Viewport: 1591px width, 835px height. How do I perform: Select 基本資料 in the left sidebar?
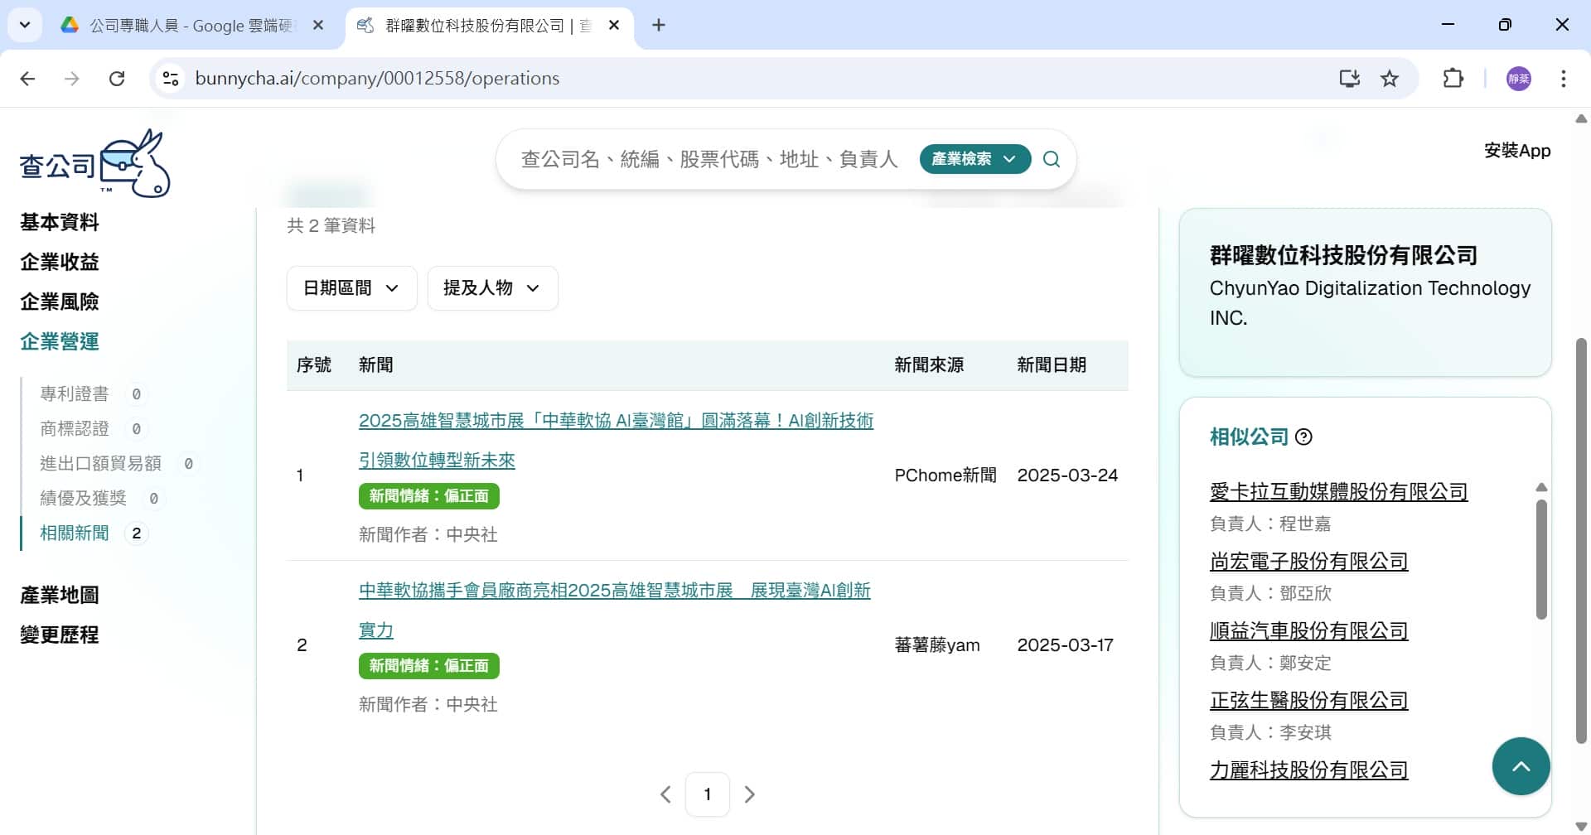(x=60, y=222)
